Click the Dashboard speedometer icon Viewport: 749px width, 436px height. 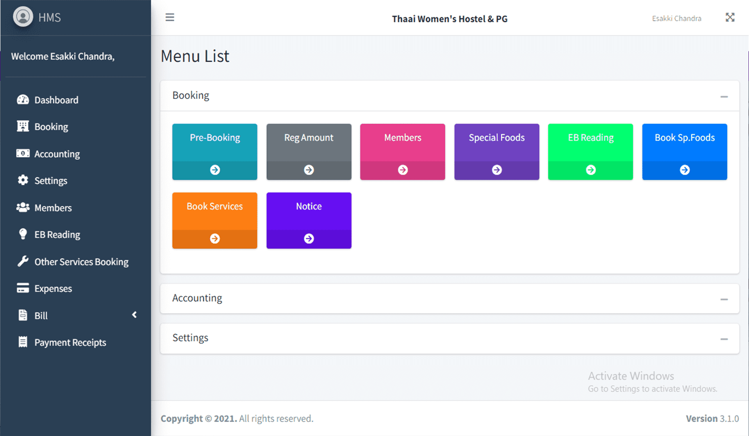tap(23, 100)
